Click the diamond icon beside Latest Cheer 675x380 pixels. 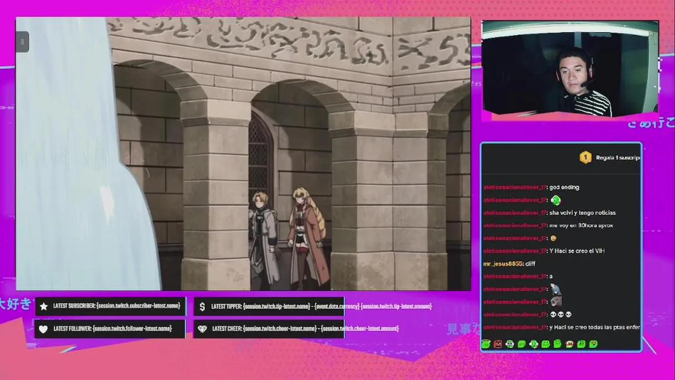click(202, 329)
